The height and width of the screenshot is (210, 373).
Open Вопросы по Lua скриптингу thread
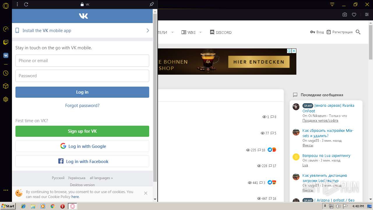pos(326,155)
